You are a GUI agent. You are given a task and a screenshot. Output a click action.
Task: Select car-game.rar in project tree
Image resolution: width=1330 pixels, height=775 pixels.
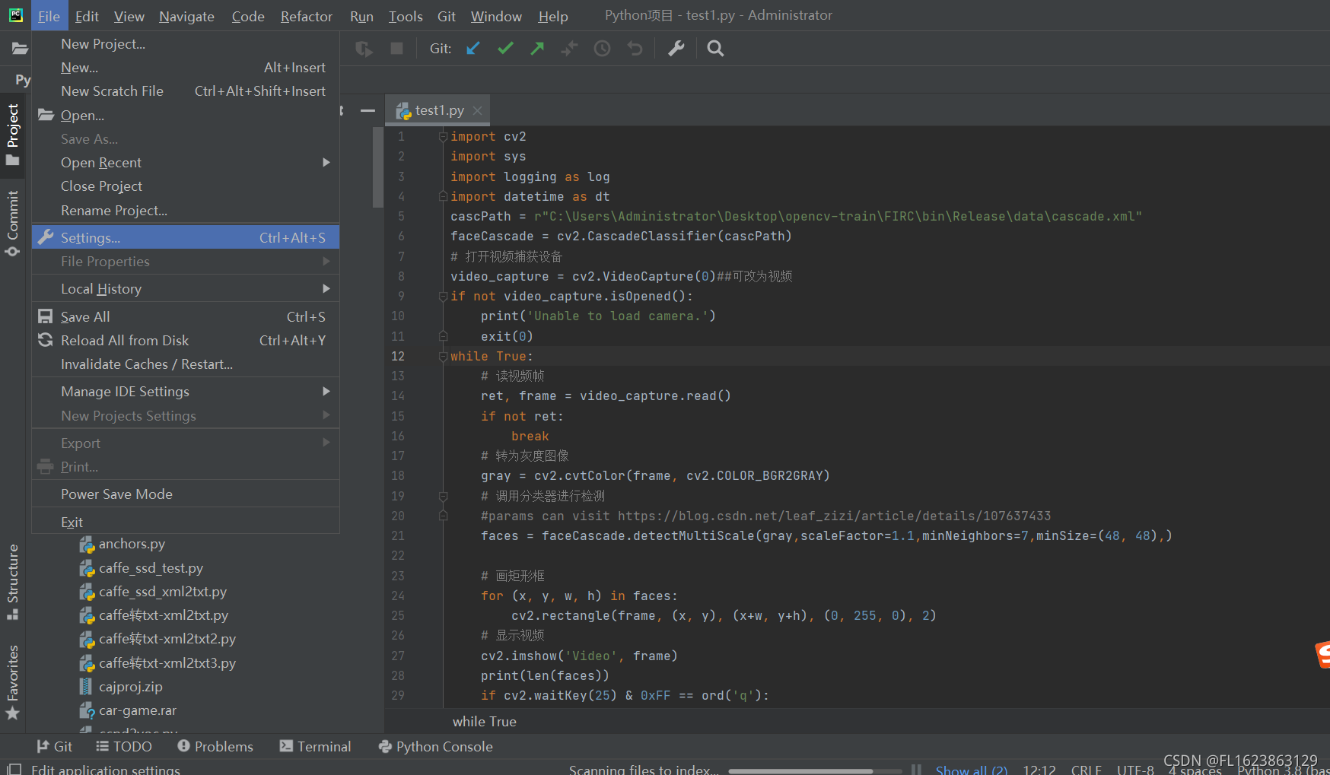pyautogui.click(x=137, y=710)
